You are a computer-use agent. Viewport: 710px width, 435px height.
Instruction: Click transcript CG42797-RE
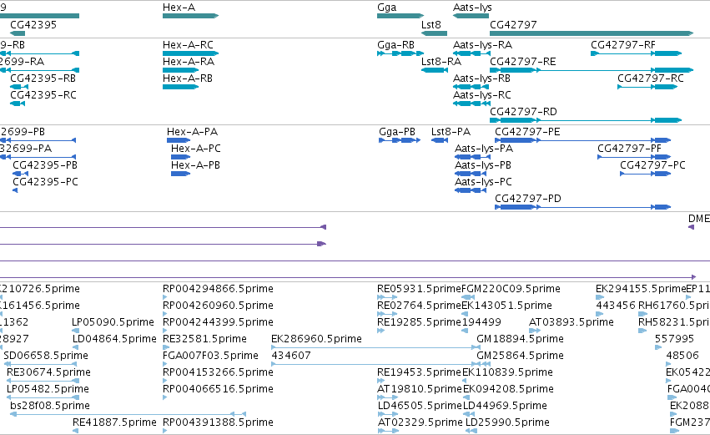click(x=592, y=70)
